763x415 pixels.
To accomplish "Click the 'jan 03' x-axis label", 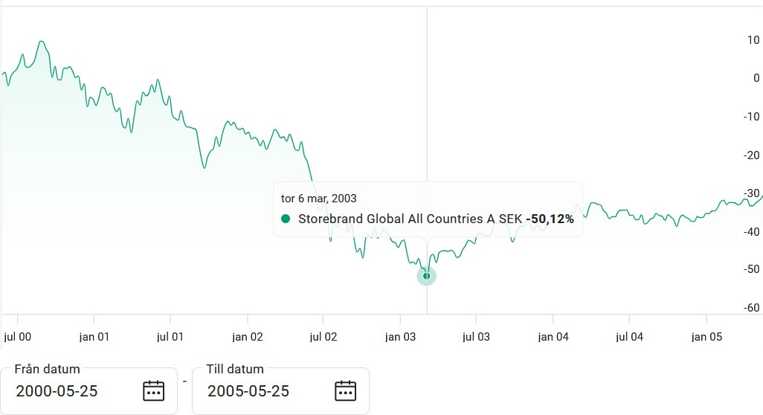I will pos(401,337).
